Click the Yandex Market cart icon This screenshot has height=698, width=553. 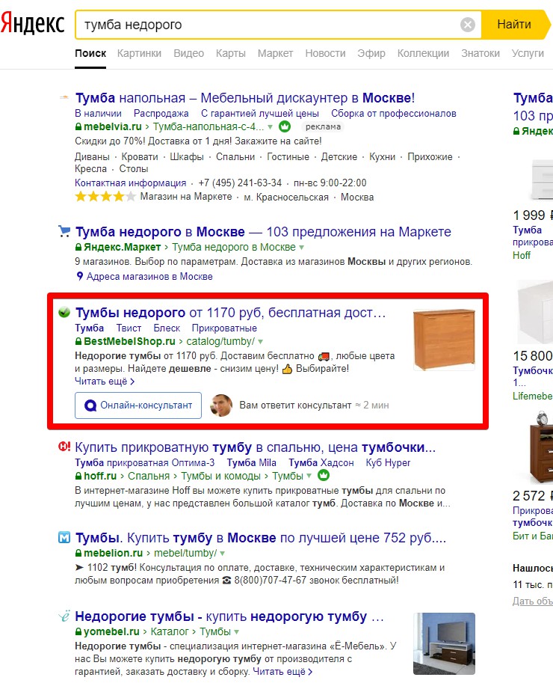[64, 231]
